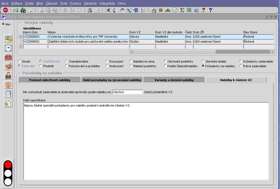This screenshot has width=280, height=189.
Task: Click the factory building sidebar icon
Action: 8,66
